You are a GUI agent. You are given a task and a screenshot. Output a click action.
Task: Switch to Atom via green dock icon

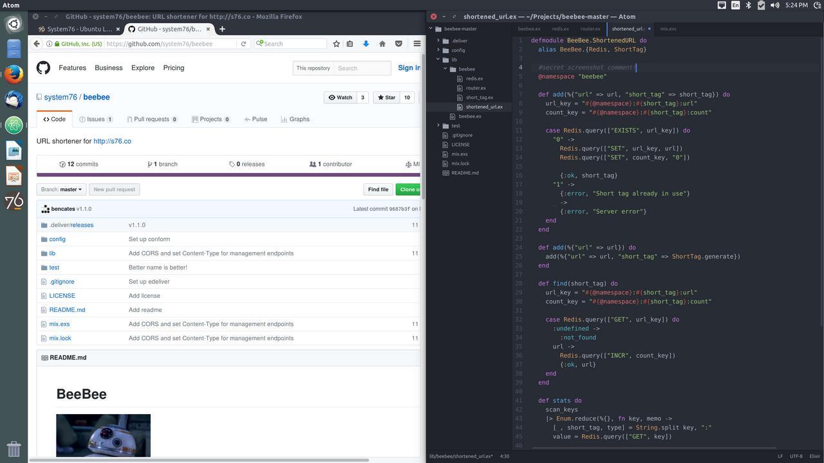pyautogui.click(x=14, y=125)
